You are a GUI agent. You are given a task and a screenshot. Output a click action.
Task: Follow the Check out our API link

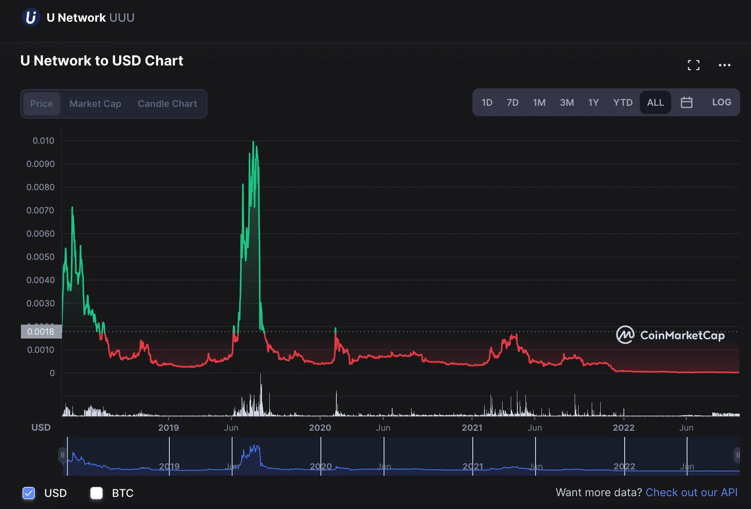point(691,492)
